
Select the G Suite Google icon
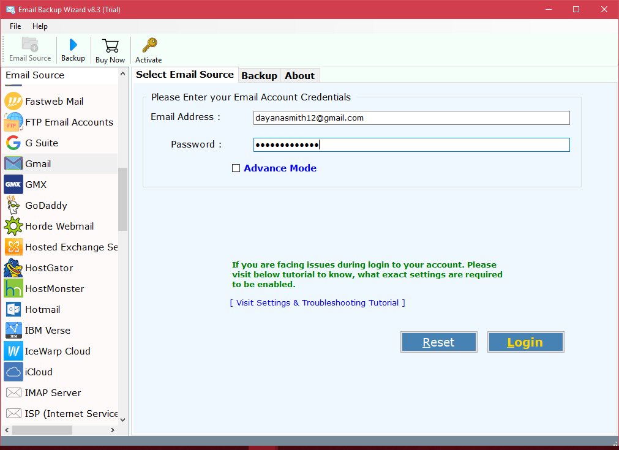pyautogui.click(x=13, y=143)
